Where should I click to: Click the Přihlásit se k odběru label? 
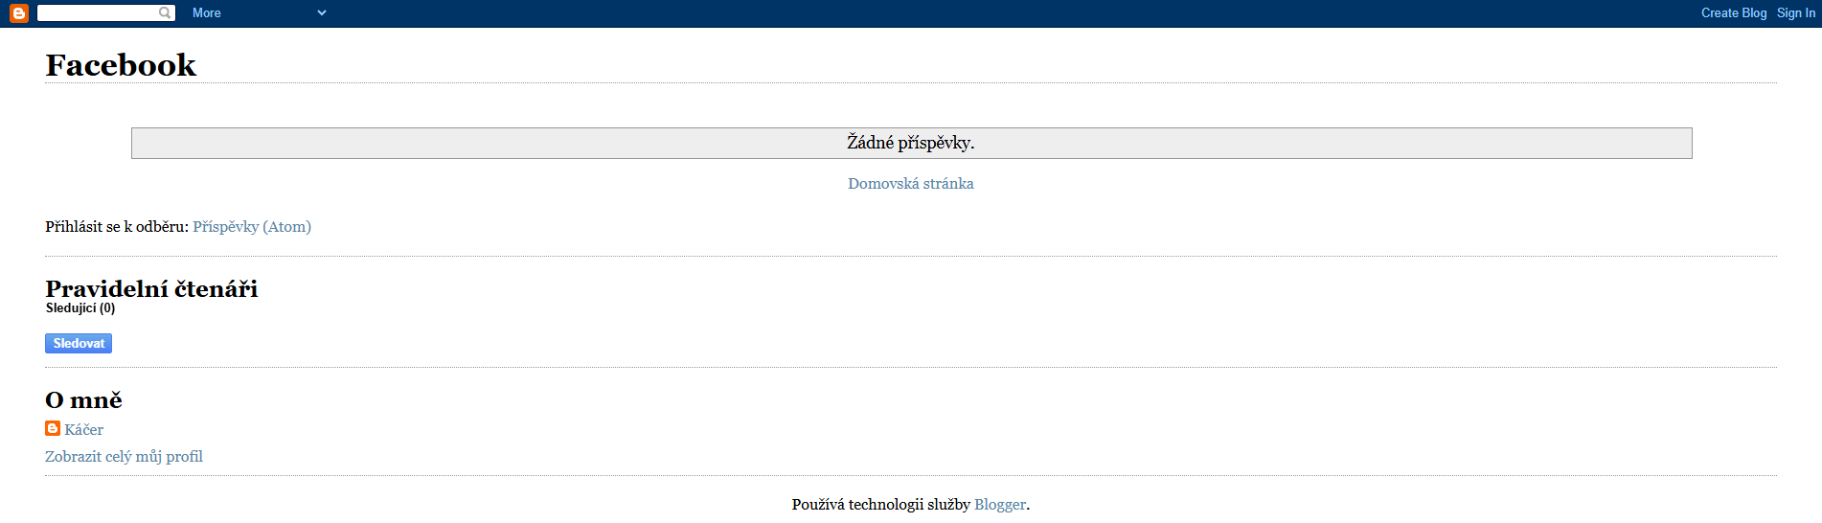tap(117, 227)
